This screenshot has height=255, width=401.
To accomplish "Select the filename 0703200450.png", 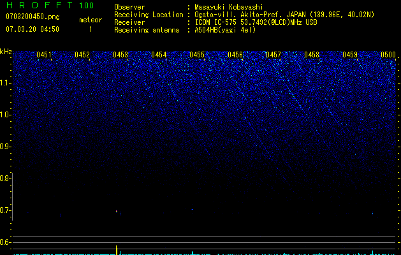I will click(x=33, y=17).
